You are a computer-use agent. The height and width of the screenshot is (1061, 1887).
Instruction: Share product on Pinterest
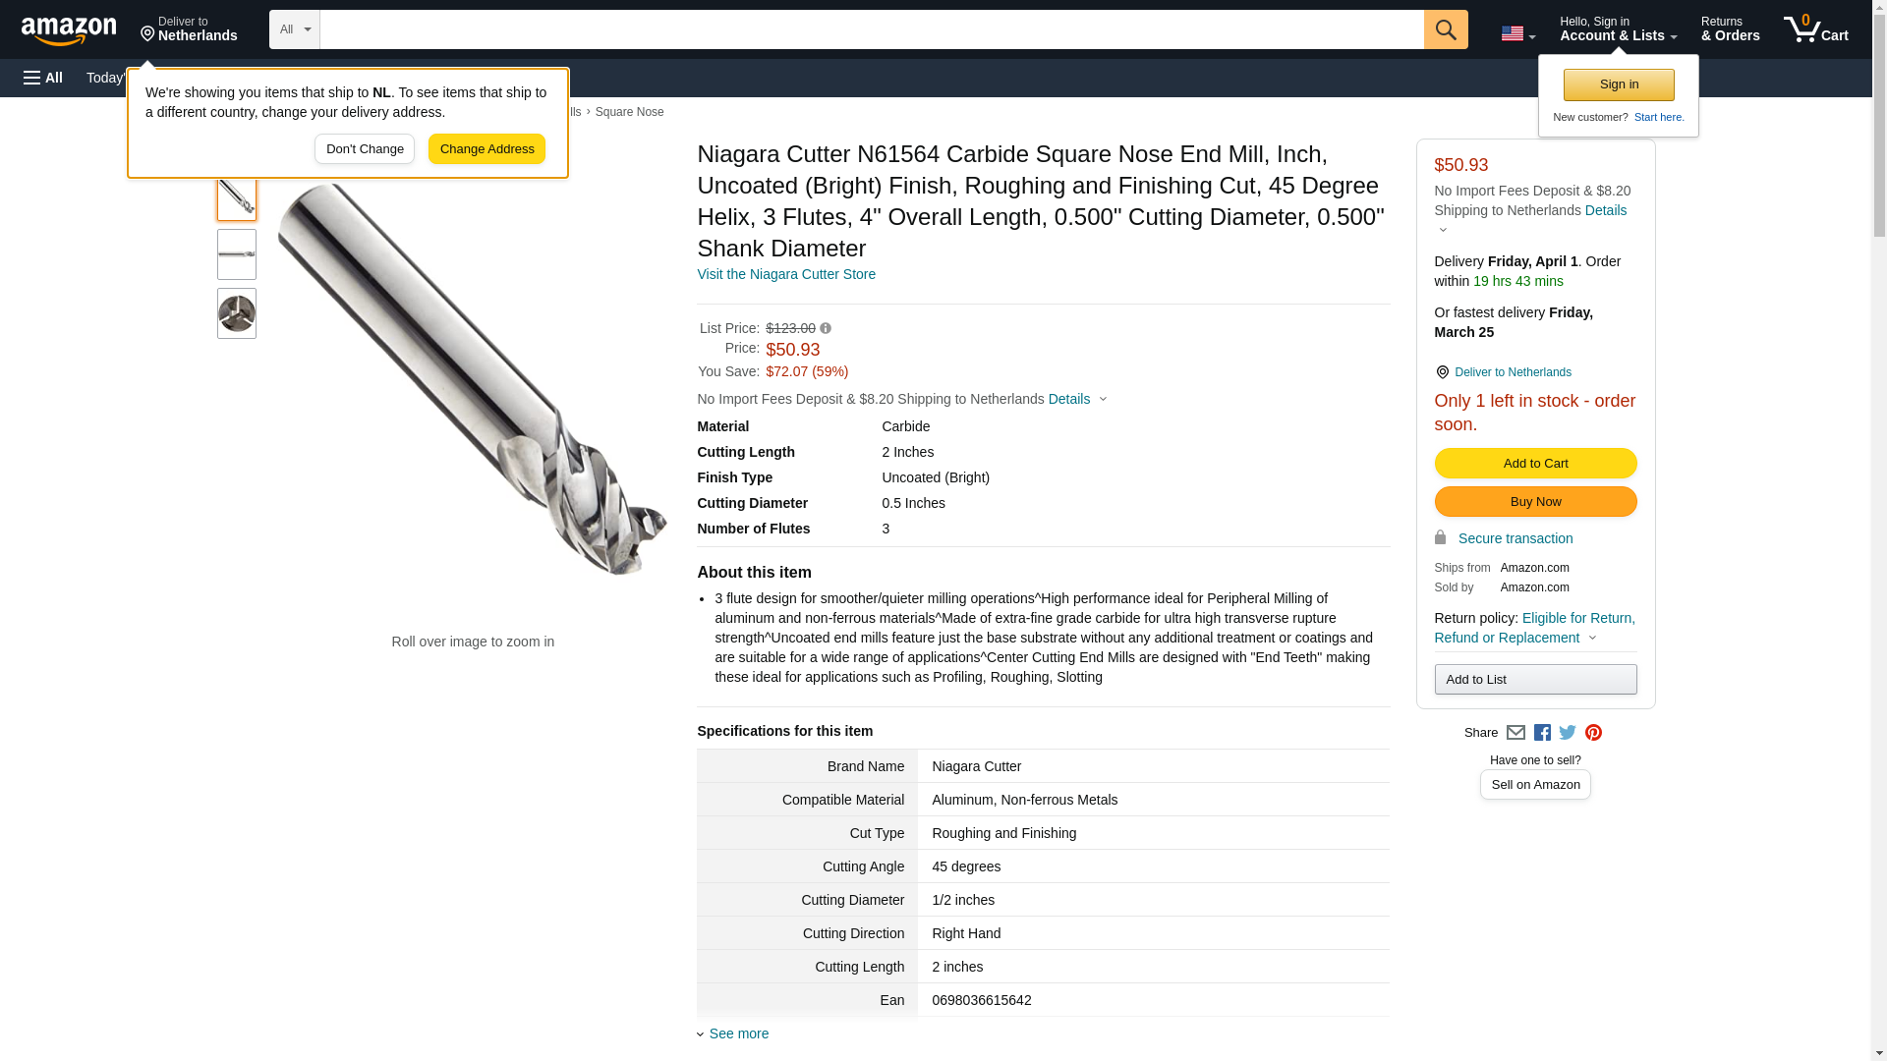click(x=1593, y=733)
